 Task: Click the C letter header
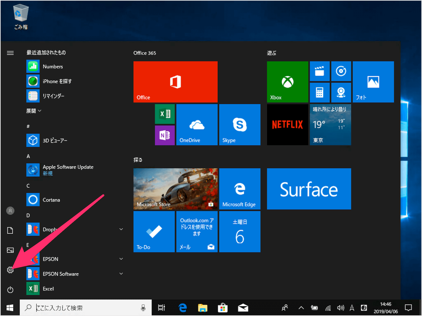28,186
